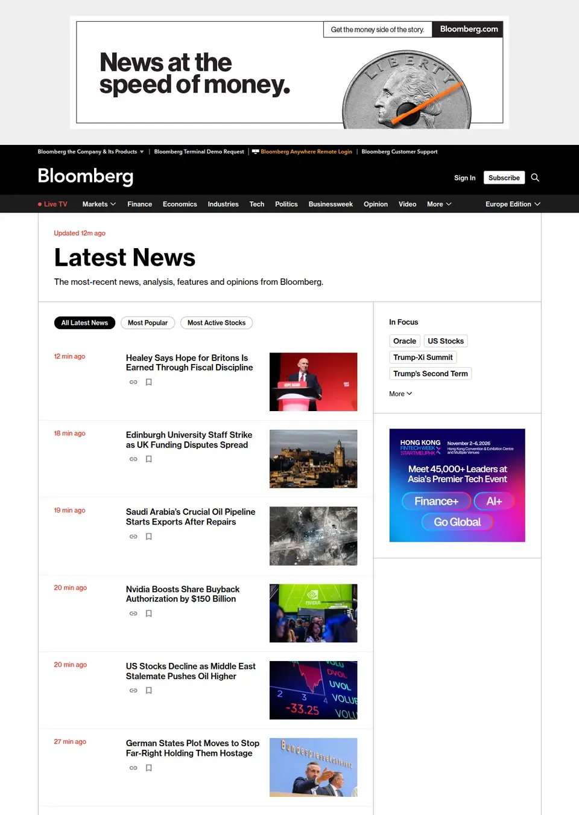
Task: Open the Video section
Action: click(408, 204)
